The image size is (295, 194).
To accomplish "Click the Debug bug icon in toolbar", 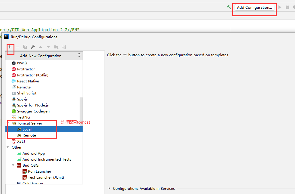I will (287, 7).
